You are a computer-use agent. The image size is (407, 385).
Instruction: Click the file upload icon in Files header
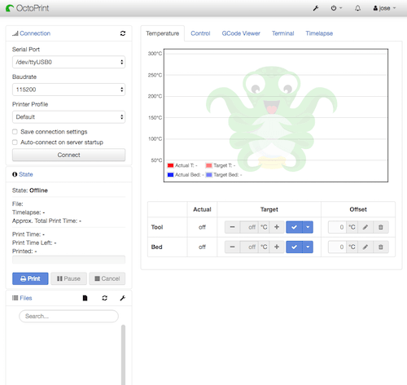85,298
